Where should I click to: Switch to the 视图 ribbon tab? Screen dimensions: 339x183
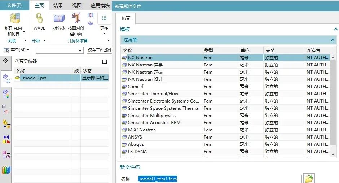pyautogui.click(x=76, y=5)
